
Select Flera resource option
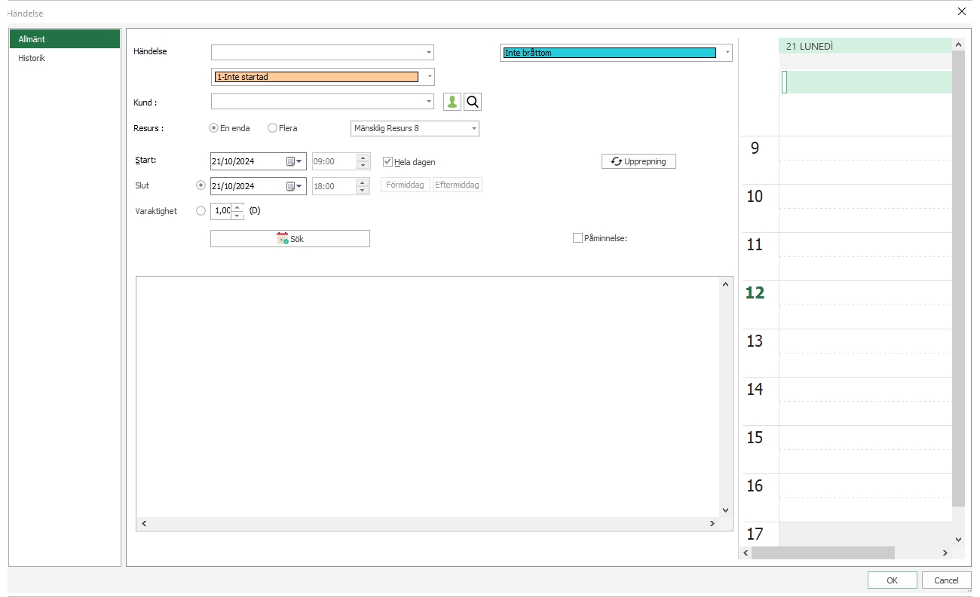pyautogui.click(x=272, y=128)
